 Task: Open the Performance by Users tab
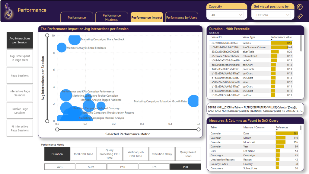pos(182,17)
